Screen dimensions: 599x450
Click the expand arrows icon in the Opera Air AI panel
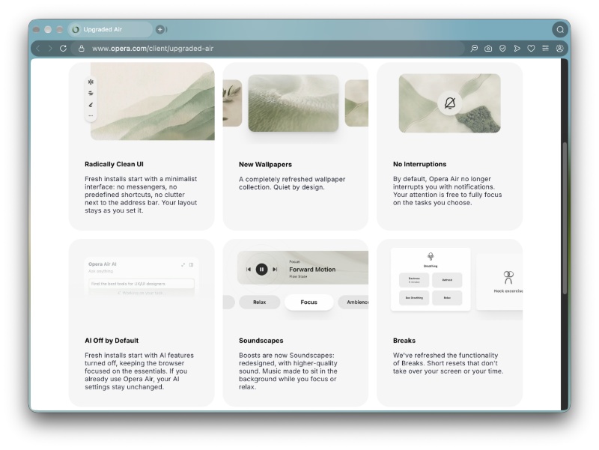coord(183,264)
